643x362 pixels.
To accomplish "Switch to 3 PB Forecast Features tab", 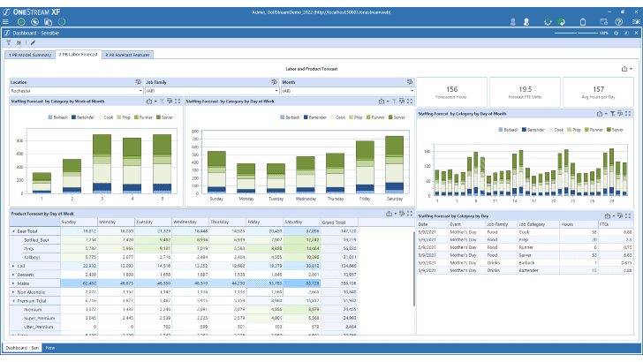I will [x=128, y=55].
